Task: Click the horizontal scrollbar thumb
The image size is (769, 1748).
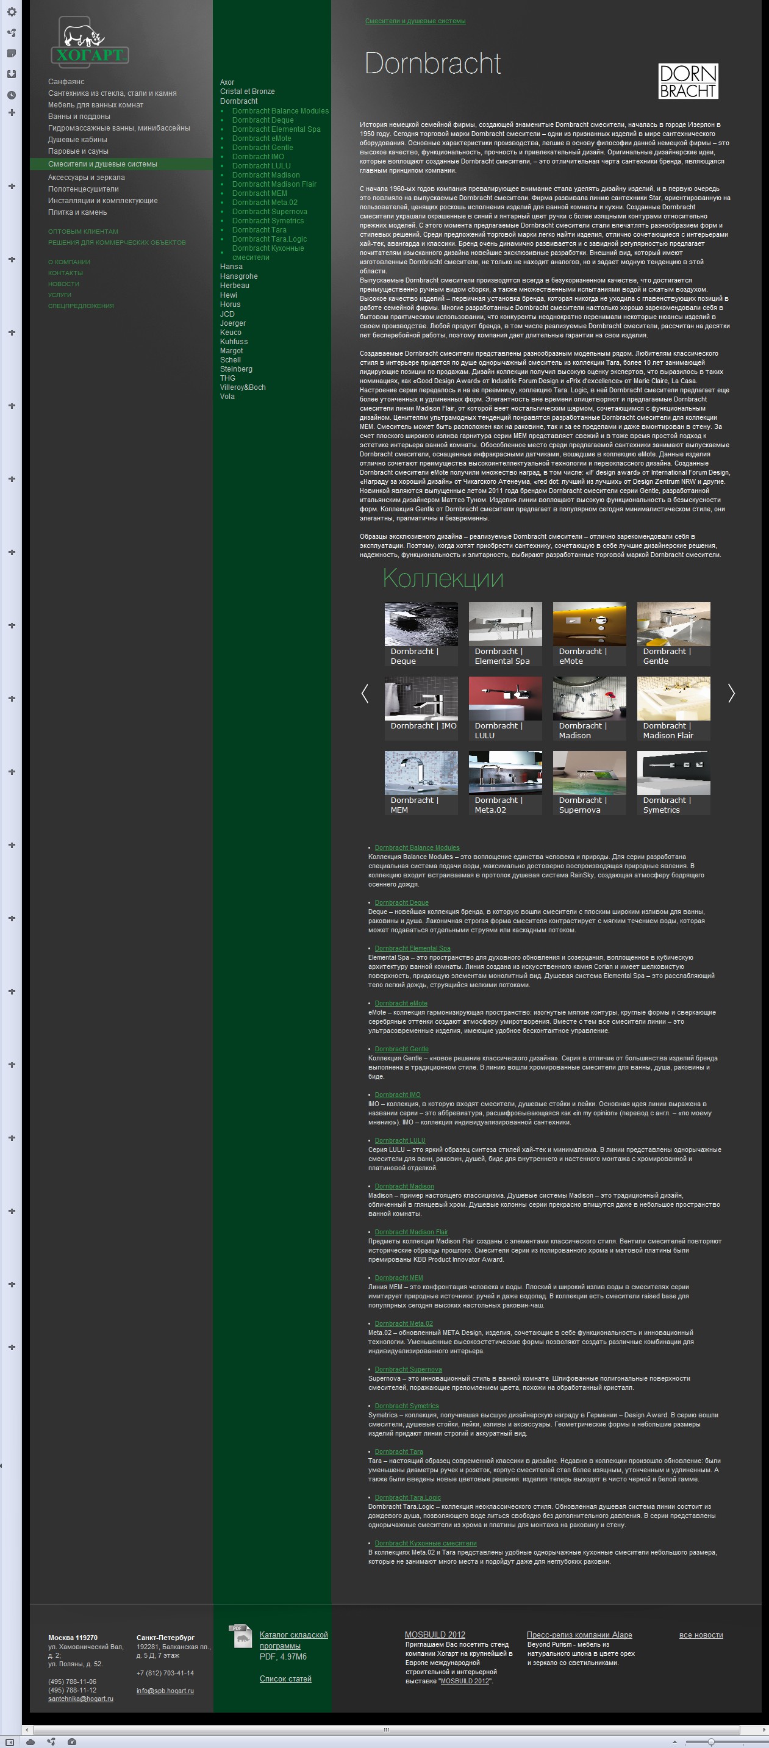Action: [387, 1730]
